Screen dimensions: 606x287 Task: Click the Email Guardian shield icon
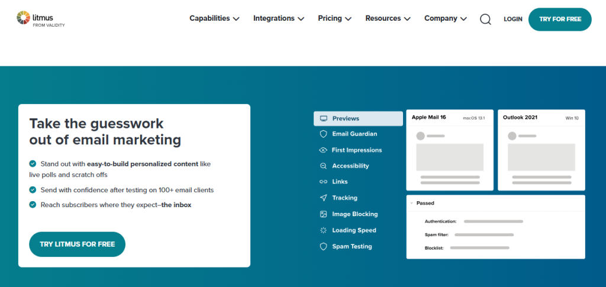tap(323, 134)
